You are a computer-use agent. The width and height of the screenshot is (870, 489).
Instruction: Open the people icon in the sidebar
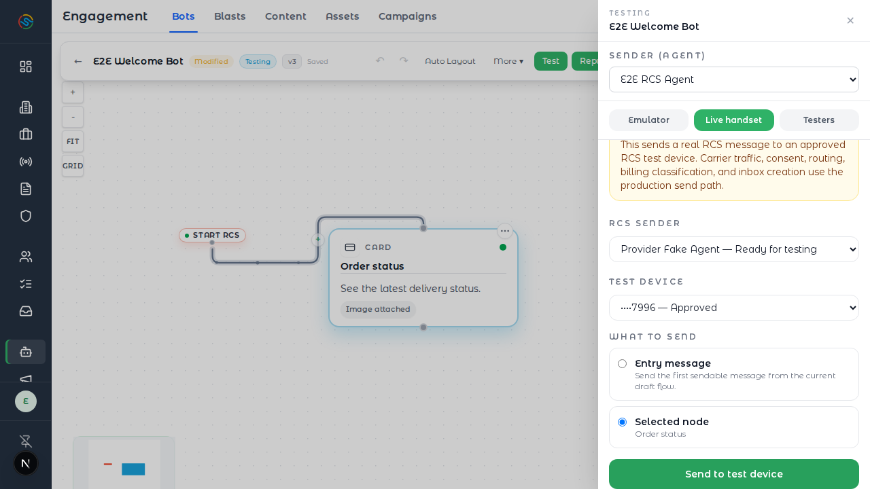coord(26,257)
